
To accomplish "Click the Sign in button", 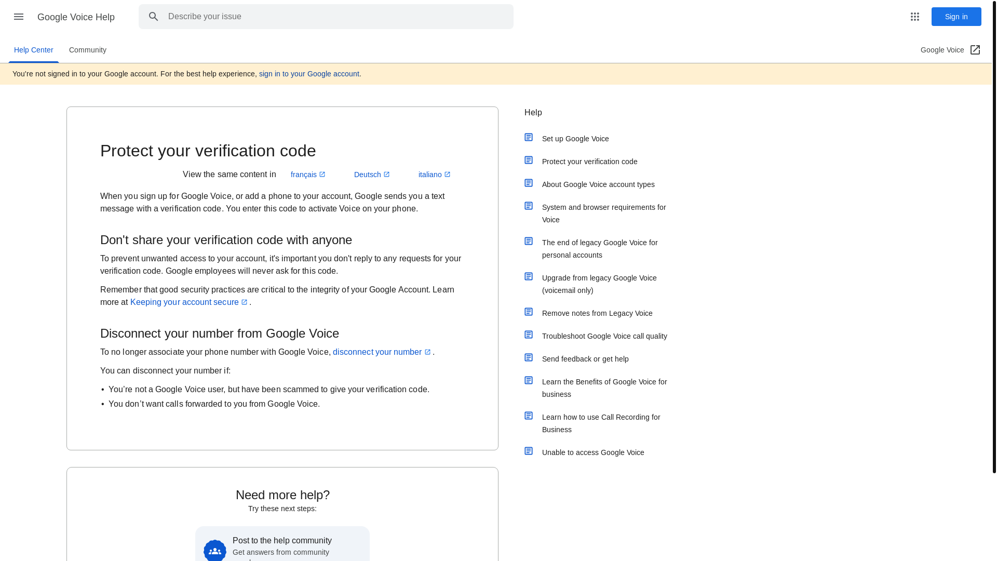I will [956, 17].
